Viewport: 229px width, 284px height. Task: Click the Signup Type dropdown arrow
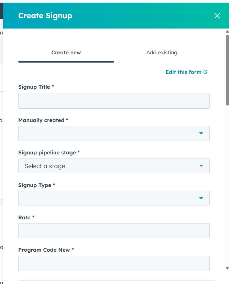pyautogui.click(x=201, y=198)
